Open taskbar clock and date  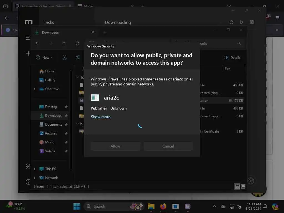click(x=253, y=206)
